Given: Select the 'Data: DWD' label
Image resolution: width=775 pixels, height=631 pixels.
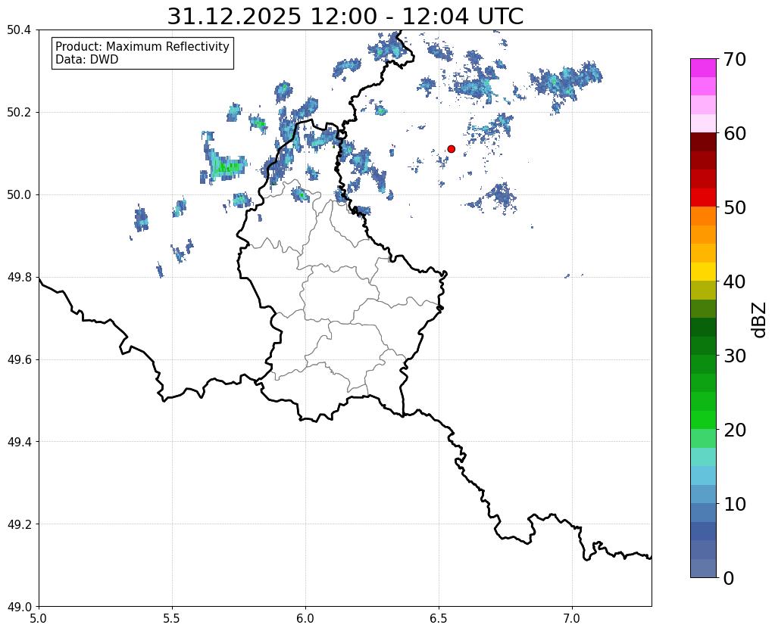Looking at the screenshot, I should pos(86,60).
